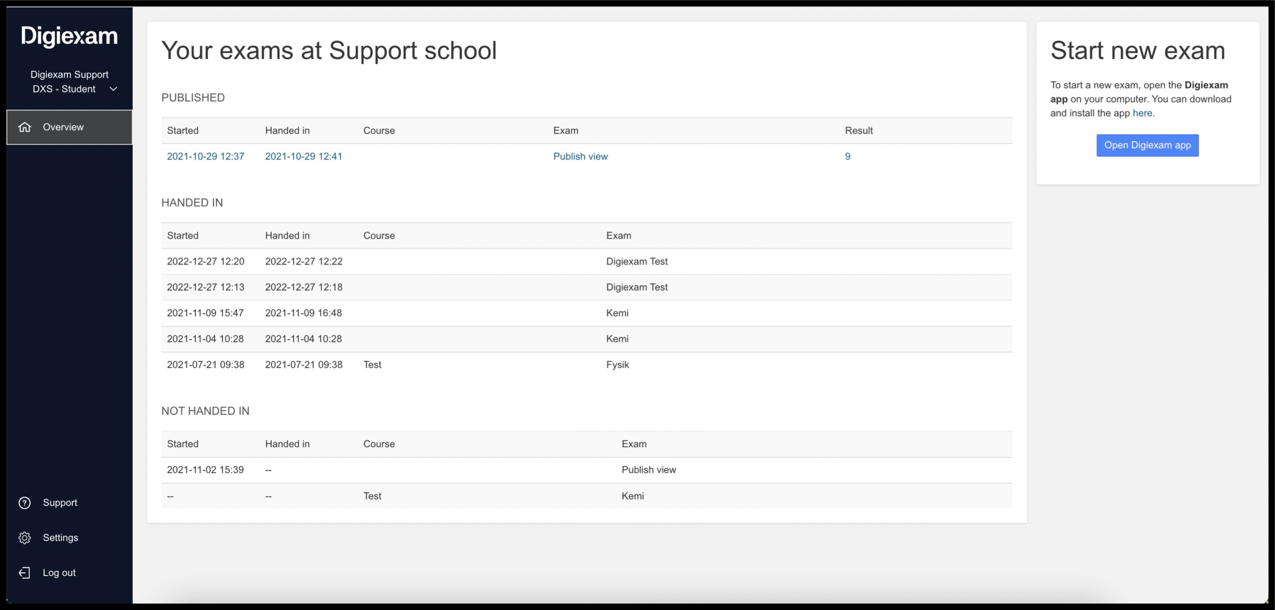Click the Log out arrow icon
This screenshot has height=610, width=1275.
[x=25, y=573]
